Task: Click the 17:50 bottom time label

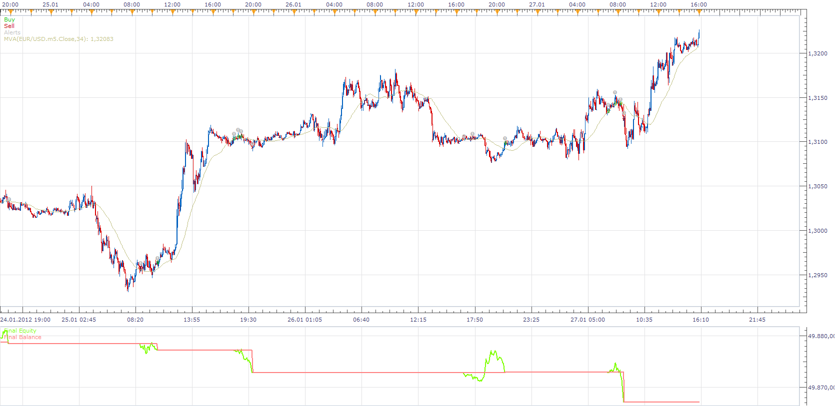Action: [474, 320]
